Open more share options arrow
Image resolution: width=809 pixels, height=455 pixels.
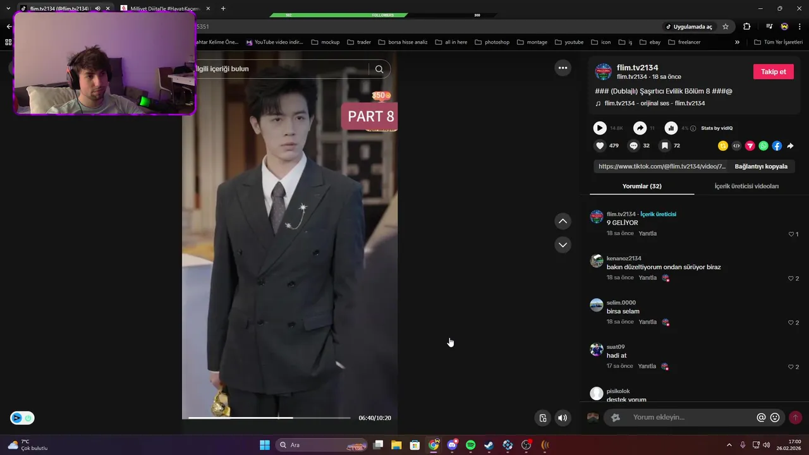(x=790, y=146)
